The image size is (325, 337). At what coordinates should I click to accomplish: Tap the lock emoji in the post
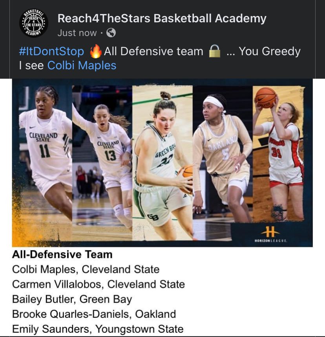(x=215, y=51)
